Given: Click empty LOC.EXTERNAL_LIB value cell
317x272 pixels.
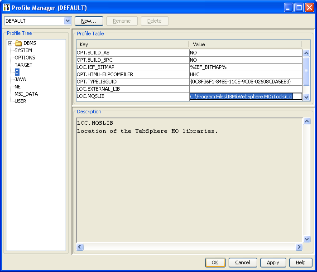Looking at the screenshot, I should coord(246,89).
